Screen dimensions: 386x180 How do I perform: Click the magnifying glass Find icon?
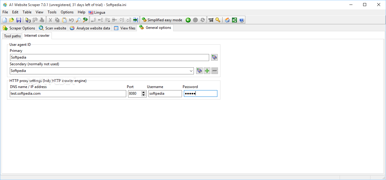click(78, 20)
